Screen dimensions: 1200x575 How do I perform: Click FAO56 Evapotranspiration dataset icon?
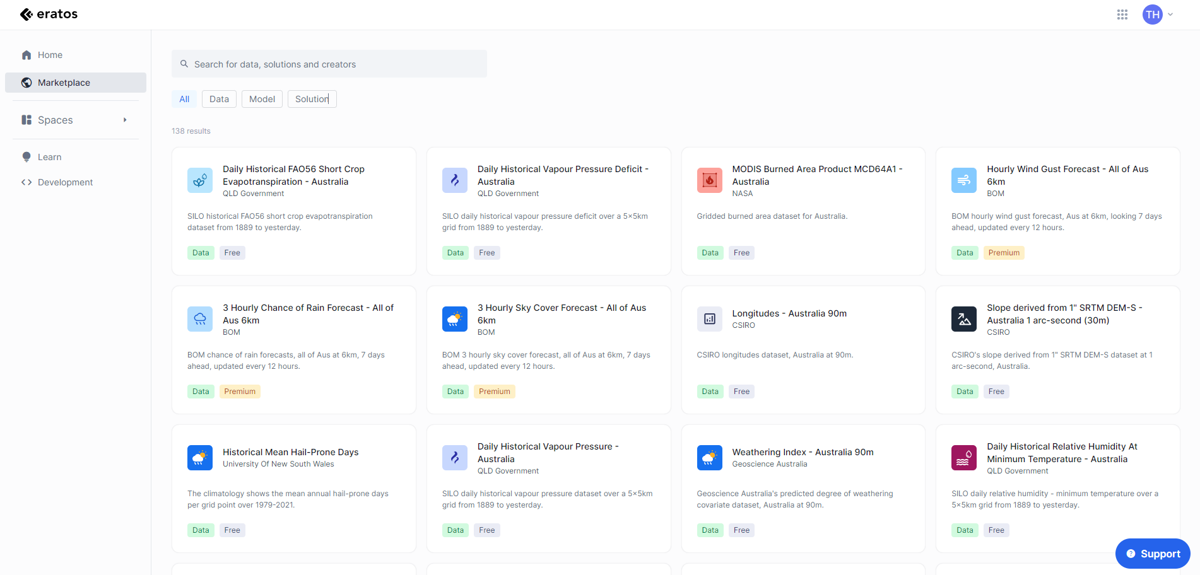(200, 180)
